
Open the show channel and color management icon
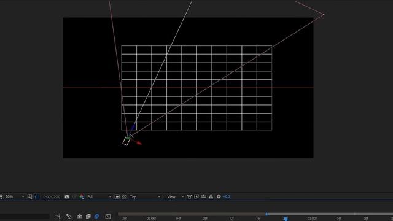(x=82, y=196)
